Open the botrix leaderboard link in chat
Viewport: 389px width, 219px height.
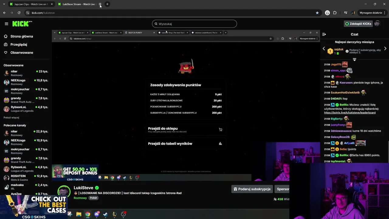(x=350, y=113)
